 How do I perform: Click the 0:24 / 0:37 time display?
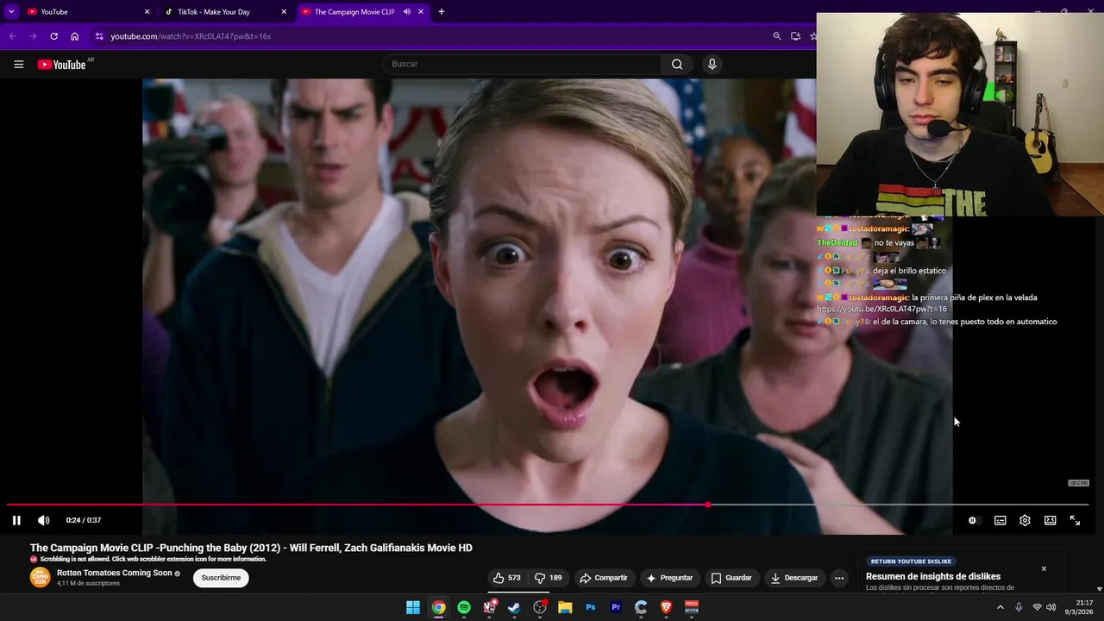point(84,520)
